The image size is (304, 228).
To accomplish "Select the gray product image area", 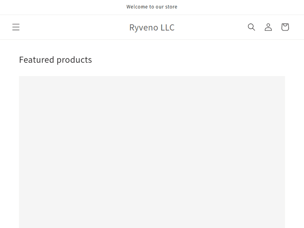I will (x=152, y=152).
